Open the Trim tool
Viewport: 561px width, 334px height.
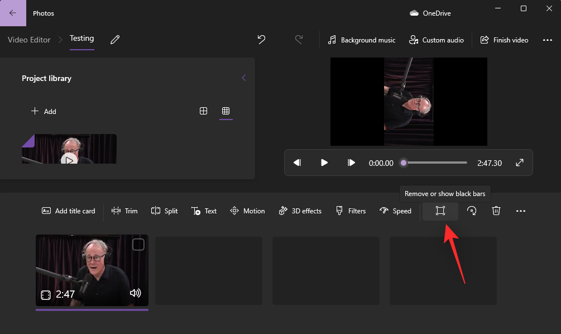pos(124,211)
